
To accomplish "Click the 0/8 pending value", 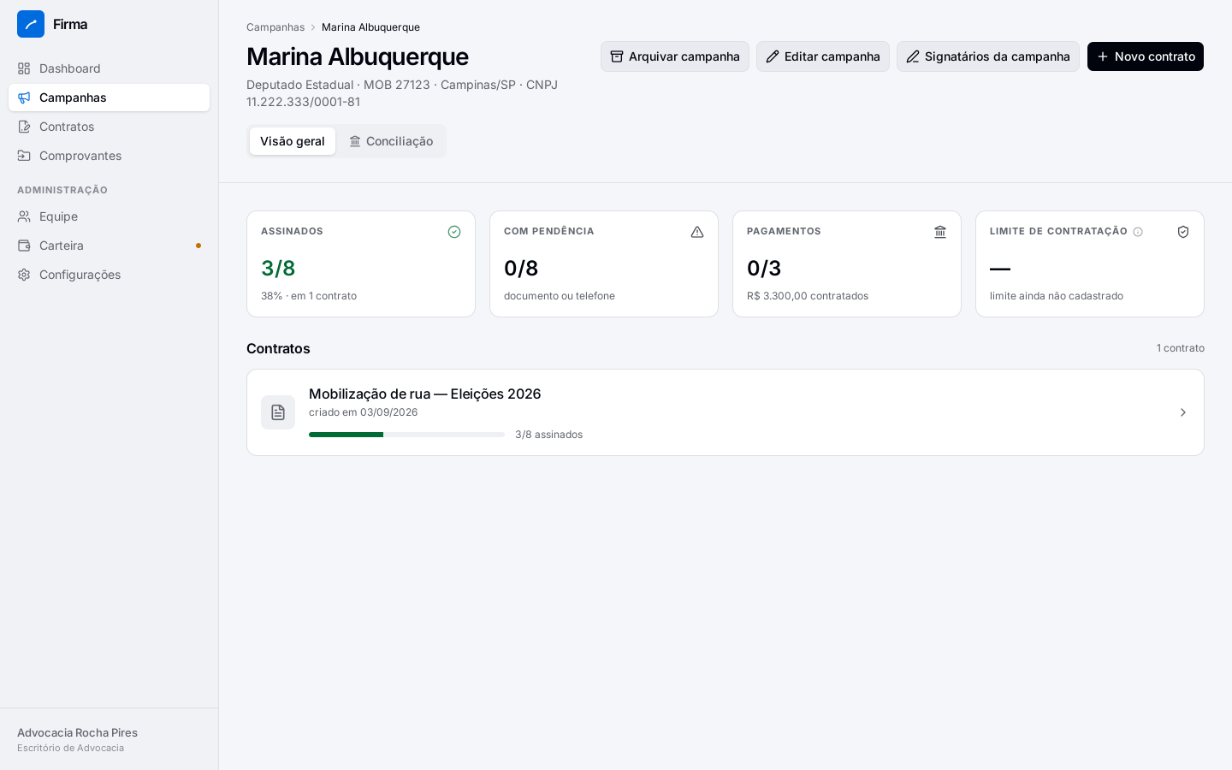I will 521,269.
